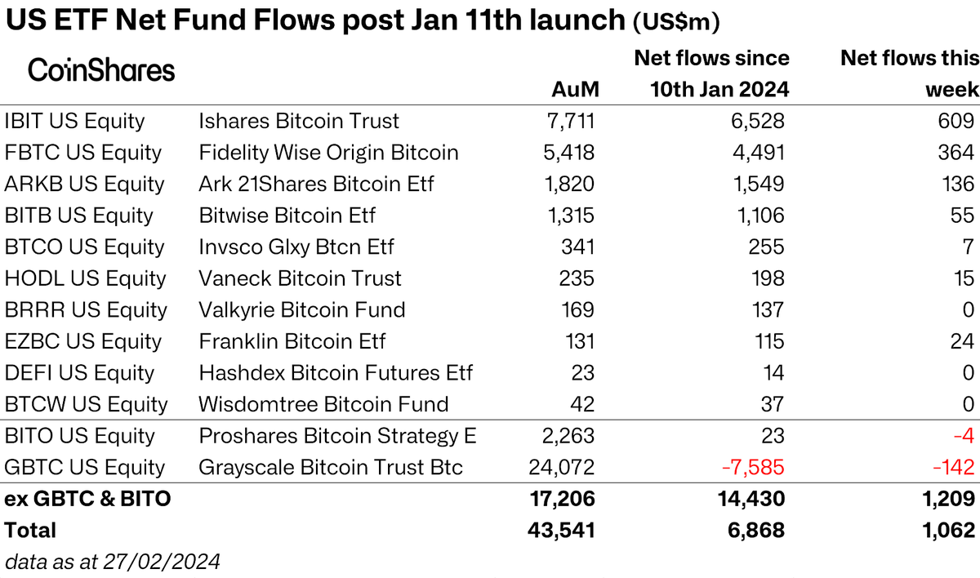This screenshot has height=578, width=980.
Task: Select the ARKB US Equity ticker
Action: tap(84, 184)
